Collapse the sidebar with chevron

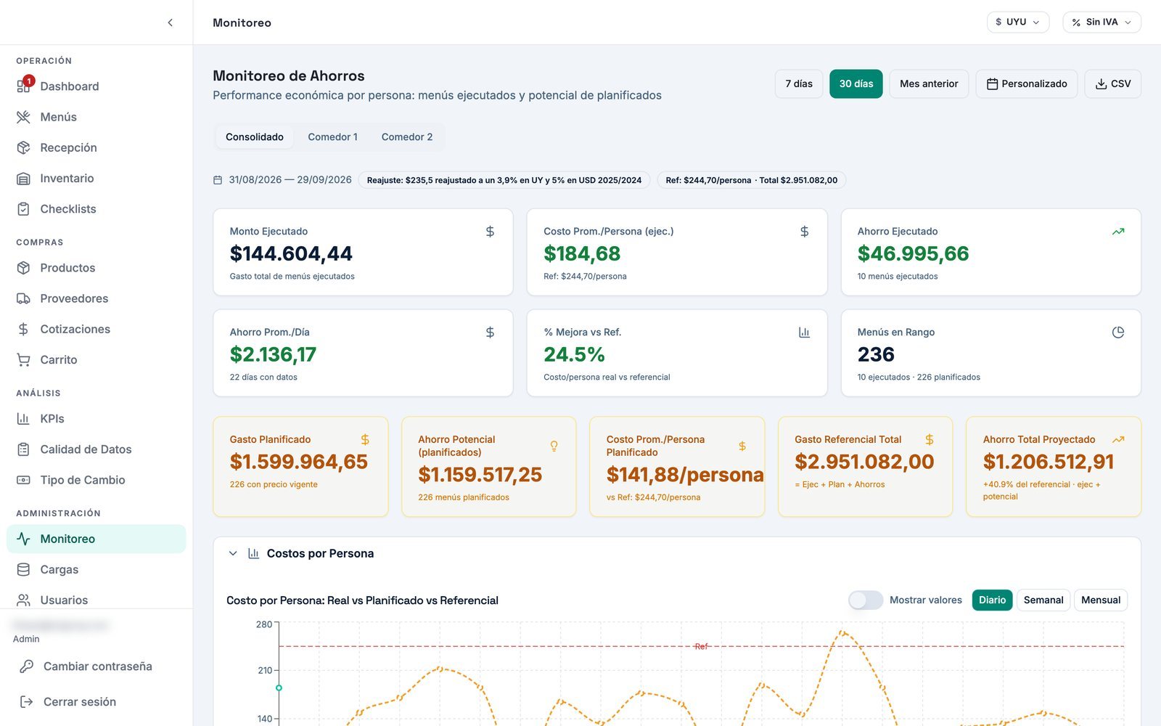tap(170, 23)
